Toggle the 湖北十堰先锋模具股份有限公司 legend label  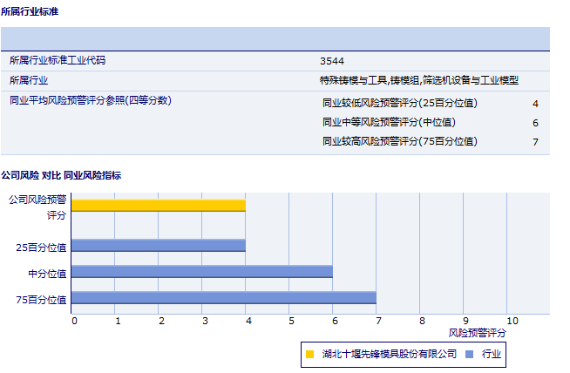click(x=389, y=354)
